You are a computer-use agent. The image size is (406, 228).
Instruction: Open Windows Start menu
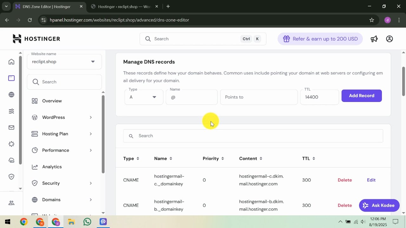point(8,222)
